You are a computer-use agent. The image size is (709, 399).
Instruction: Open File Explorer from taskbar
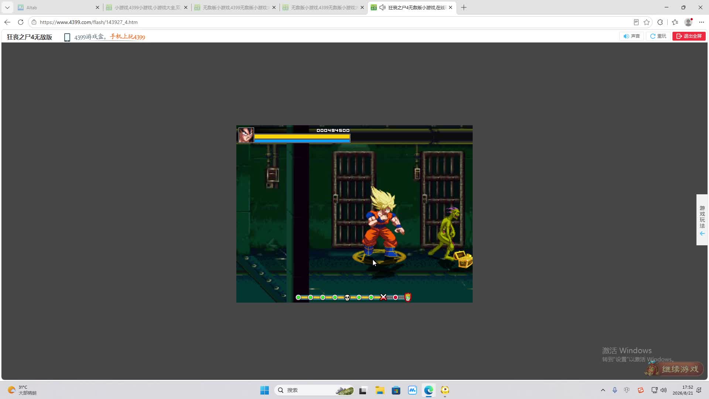tap(380, 390)
